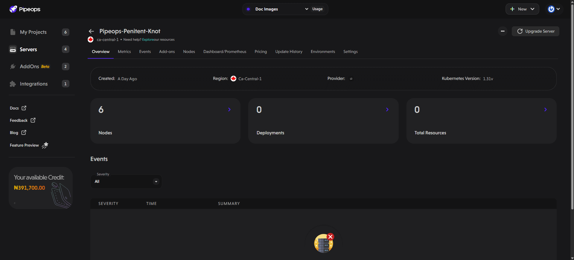Open the Nodes card

165,121
